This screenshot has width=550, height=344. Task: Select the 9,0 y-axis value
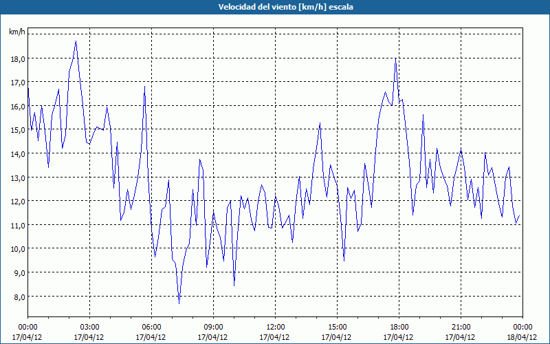20,273
